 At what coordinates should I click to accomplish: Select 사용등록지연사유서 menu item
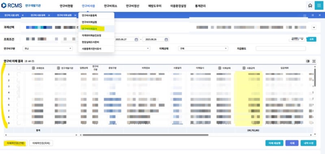click(x=96, y=49)
